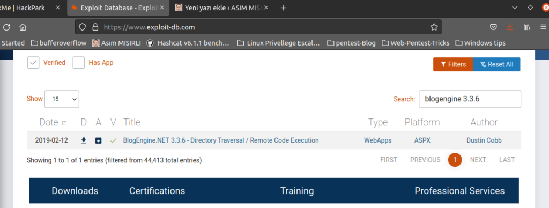Image resolution: width=549 pixels, height=208 pixels.
Task: Open BlogEngine.NET 3.3.6 Directory Traversal link
Action: (221, 140)
